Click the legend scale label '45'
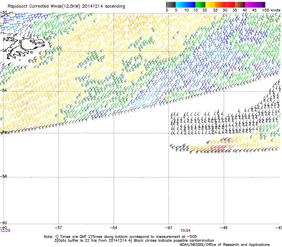Screen dimensions: 282x247 (254, 10)
